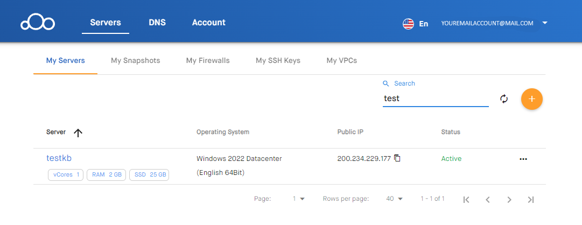Switch to My SSH Keys tab
582x225 pixels.
(278, 60)
